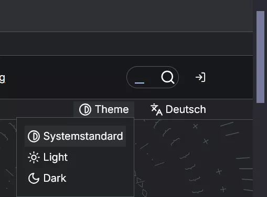The height and width of the screenshot is (197, 267).
Task: Click the Theme text label
Action: tap(112, 109)
